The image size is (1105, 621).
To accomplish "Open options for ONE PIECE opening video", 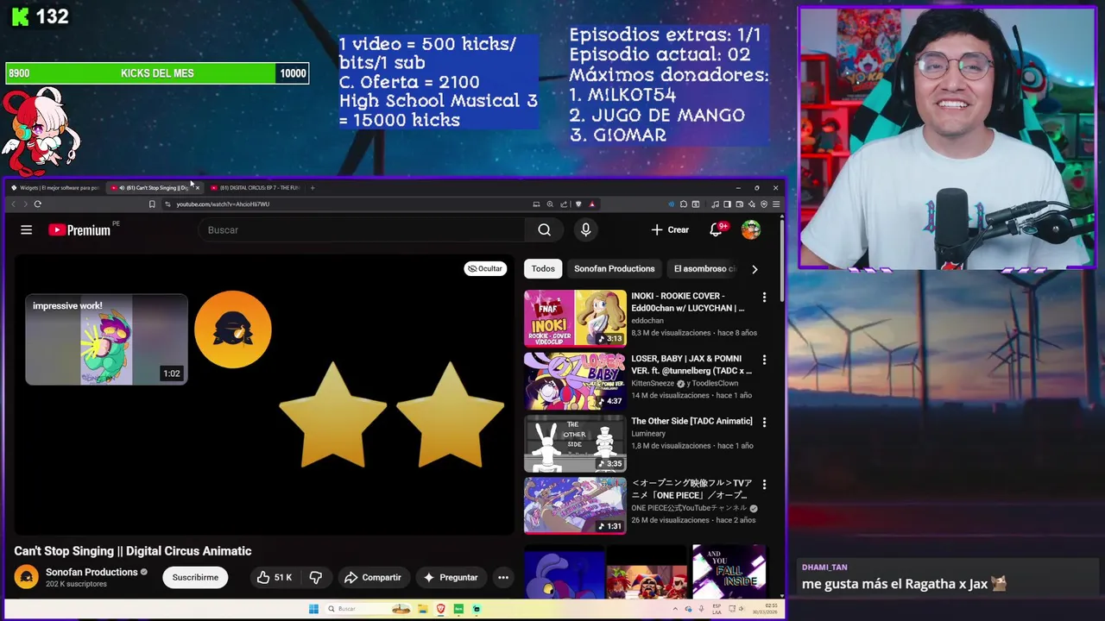I will coord(764,485).
